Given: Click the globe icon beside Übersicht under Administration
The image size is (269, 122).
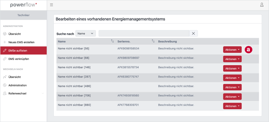Looking at the screenshot, I should [5, 34].
